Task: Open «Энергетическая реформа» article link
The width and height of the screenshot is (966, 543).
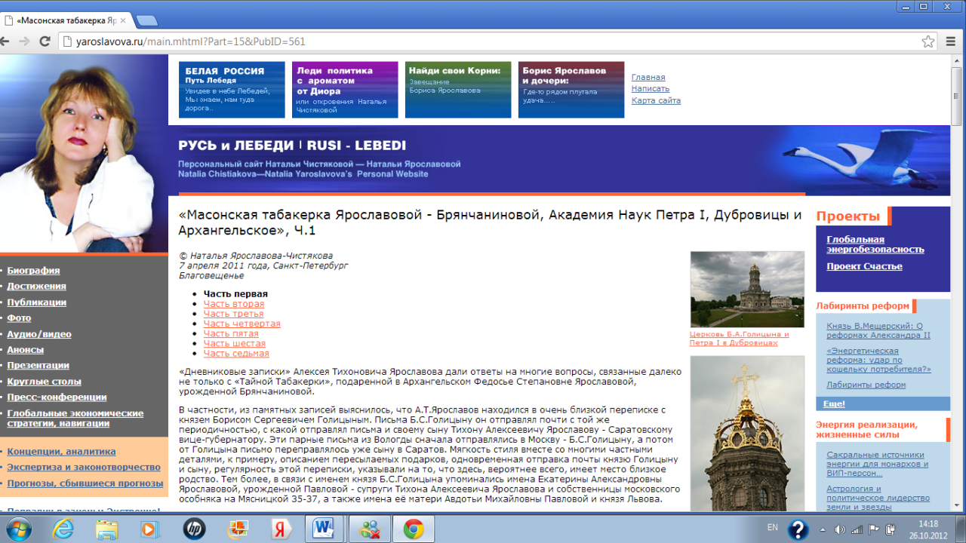Action: (x=878, y=360)
